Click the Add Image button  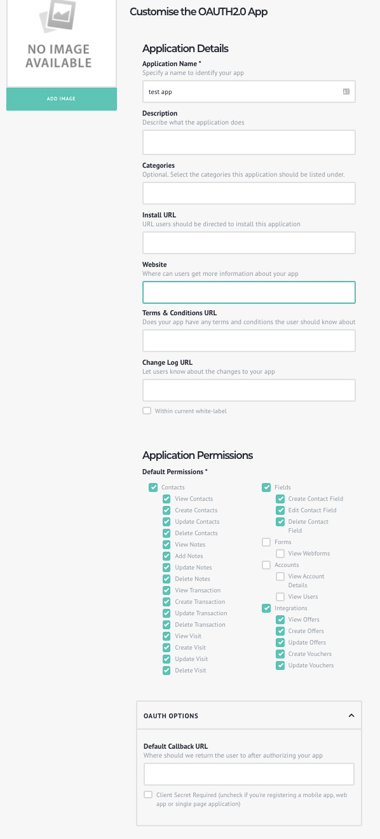coord(62,99)
